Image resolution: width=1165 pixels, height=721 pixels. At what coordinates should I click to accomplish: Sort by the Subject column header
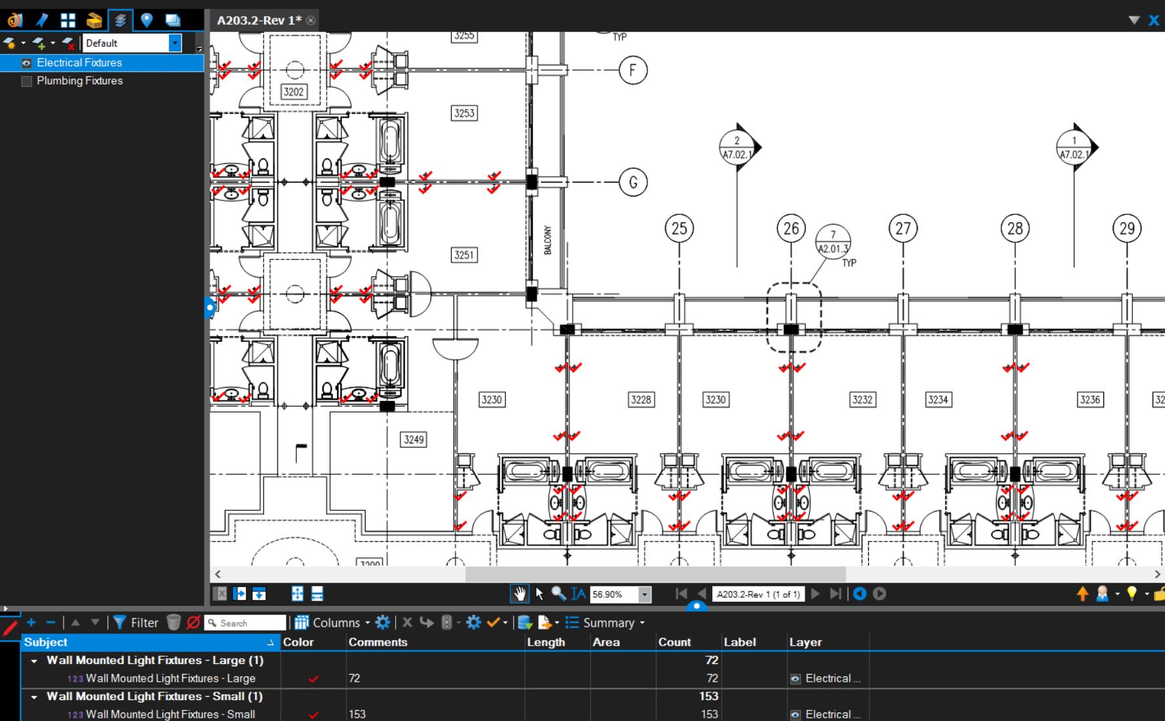click(x=150, y=642)
